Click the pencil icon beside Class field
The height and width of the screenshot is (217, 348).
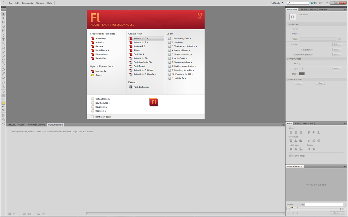pyautogui.click(x=339, y=39)
